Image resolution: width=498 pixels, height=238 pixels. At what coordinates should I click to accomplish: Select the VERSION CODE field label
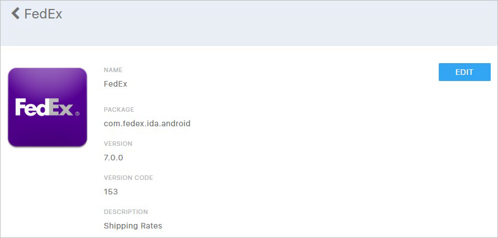coord(129,178)
